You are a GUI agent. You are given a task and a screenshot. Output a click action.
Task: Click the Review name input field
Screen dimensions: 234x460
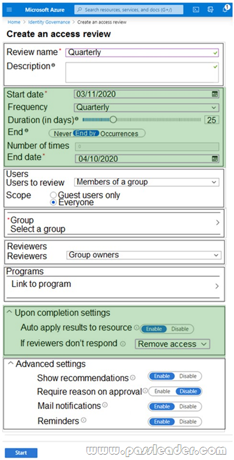[142, 53]
